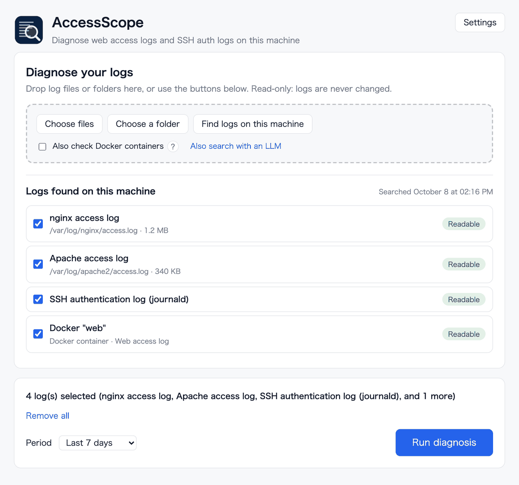Viewport: 519px width, 485px height.
Task: Open Also search with an LLM link
Action: click(236, 146)
